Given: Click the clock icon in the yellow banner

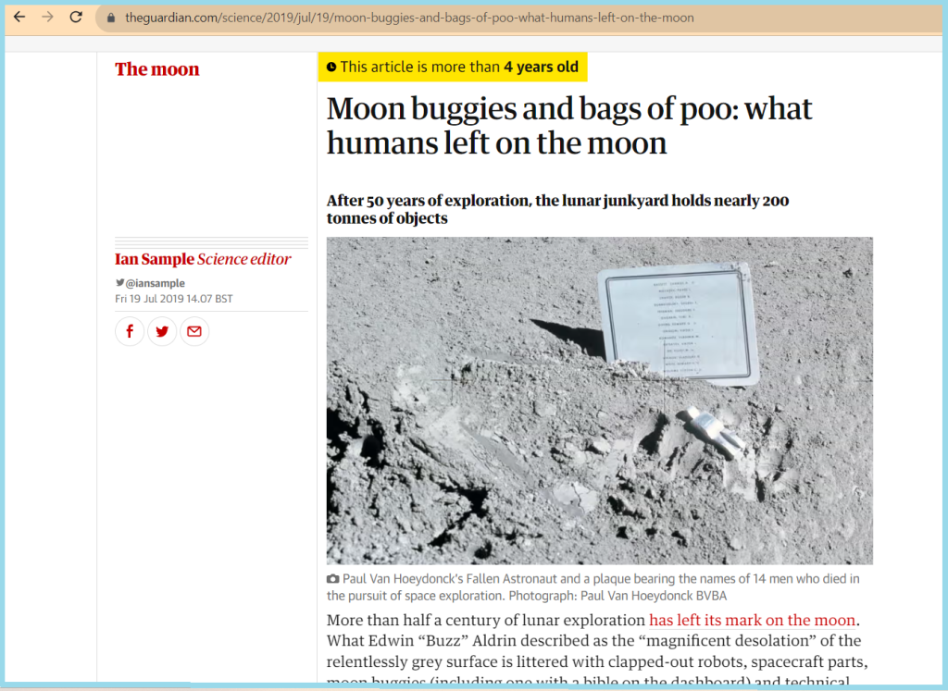Looking at the screenshot, I should (x=331, y=67).
